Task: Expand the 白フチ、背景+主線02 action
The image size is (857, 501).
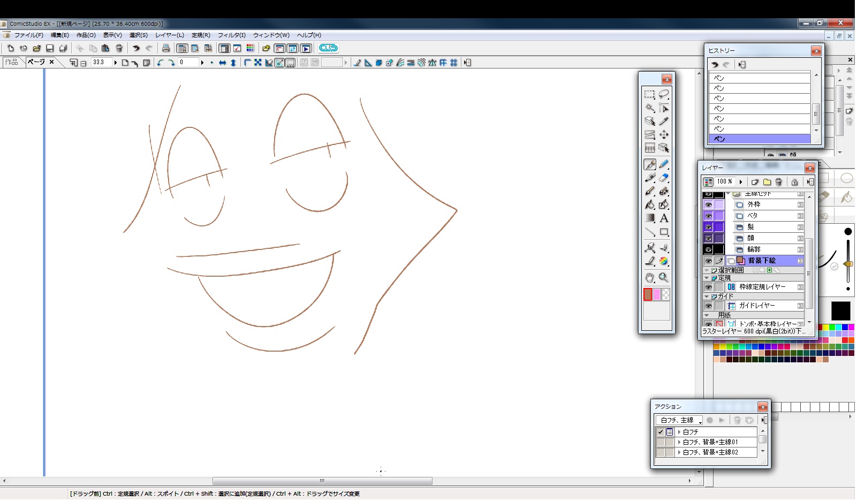Action: coord(679,452)
